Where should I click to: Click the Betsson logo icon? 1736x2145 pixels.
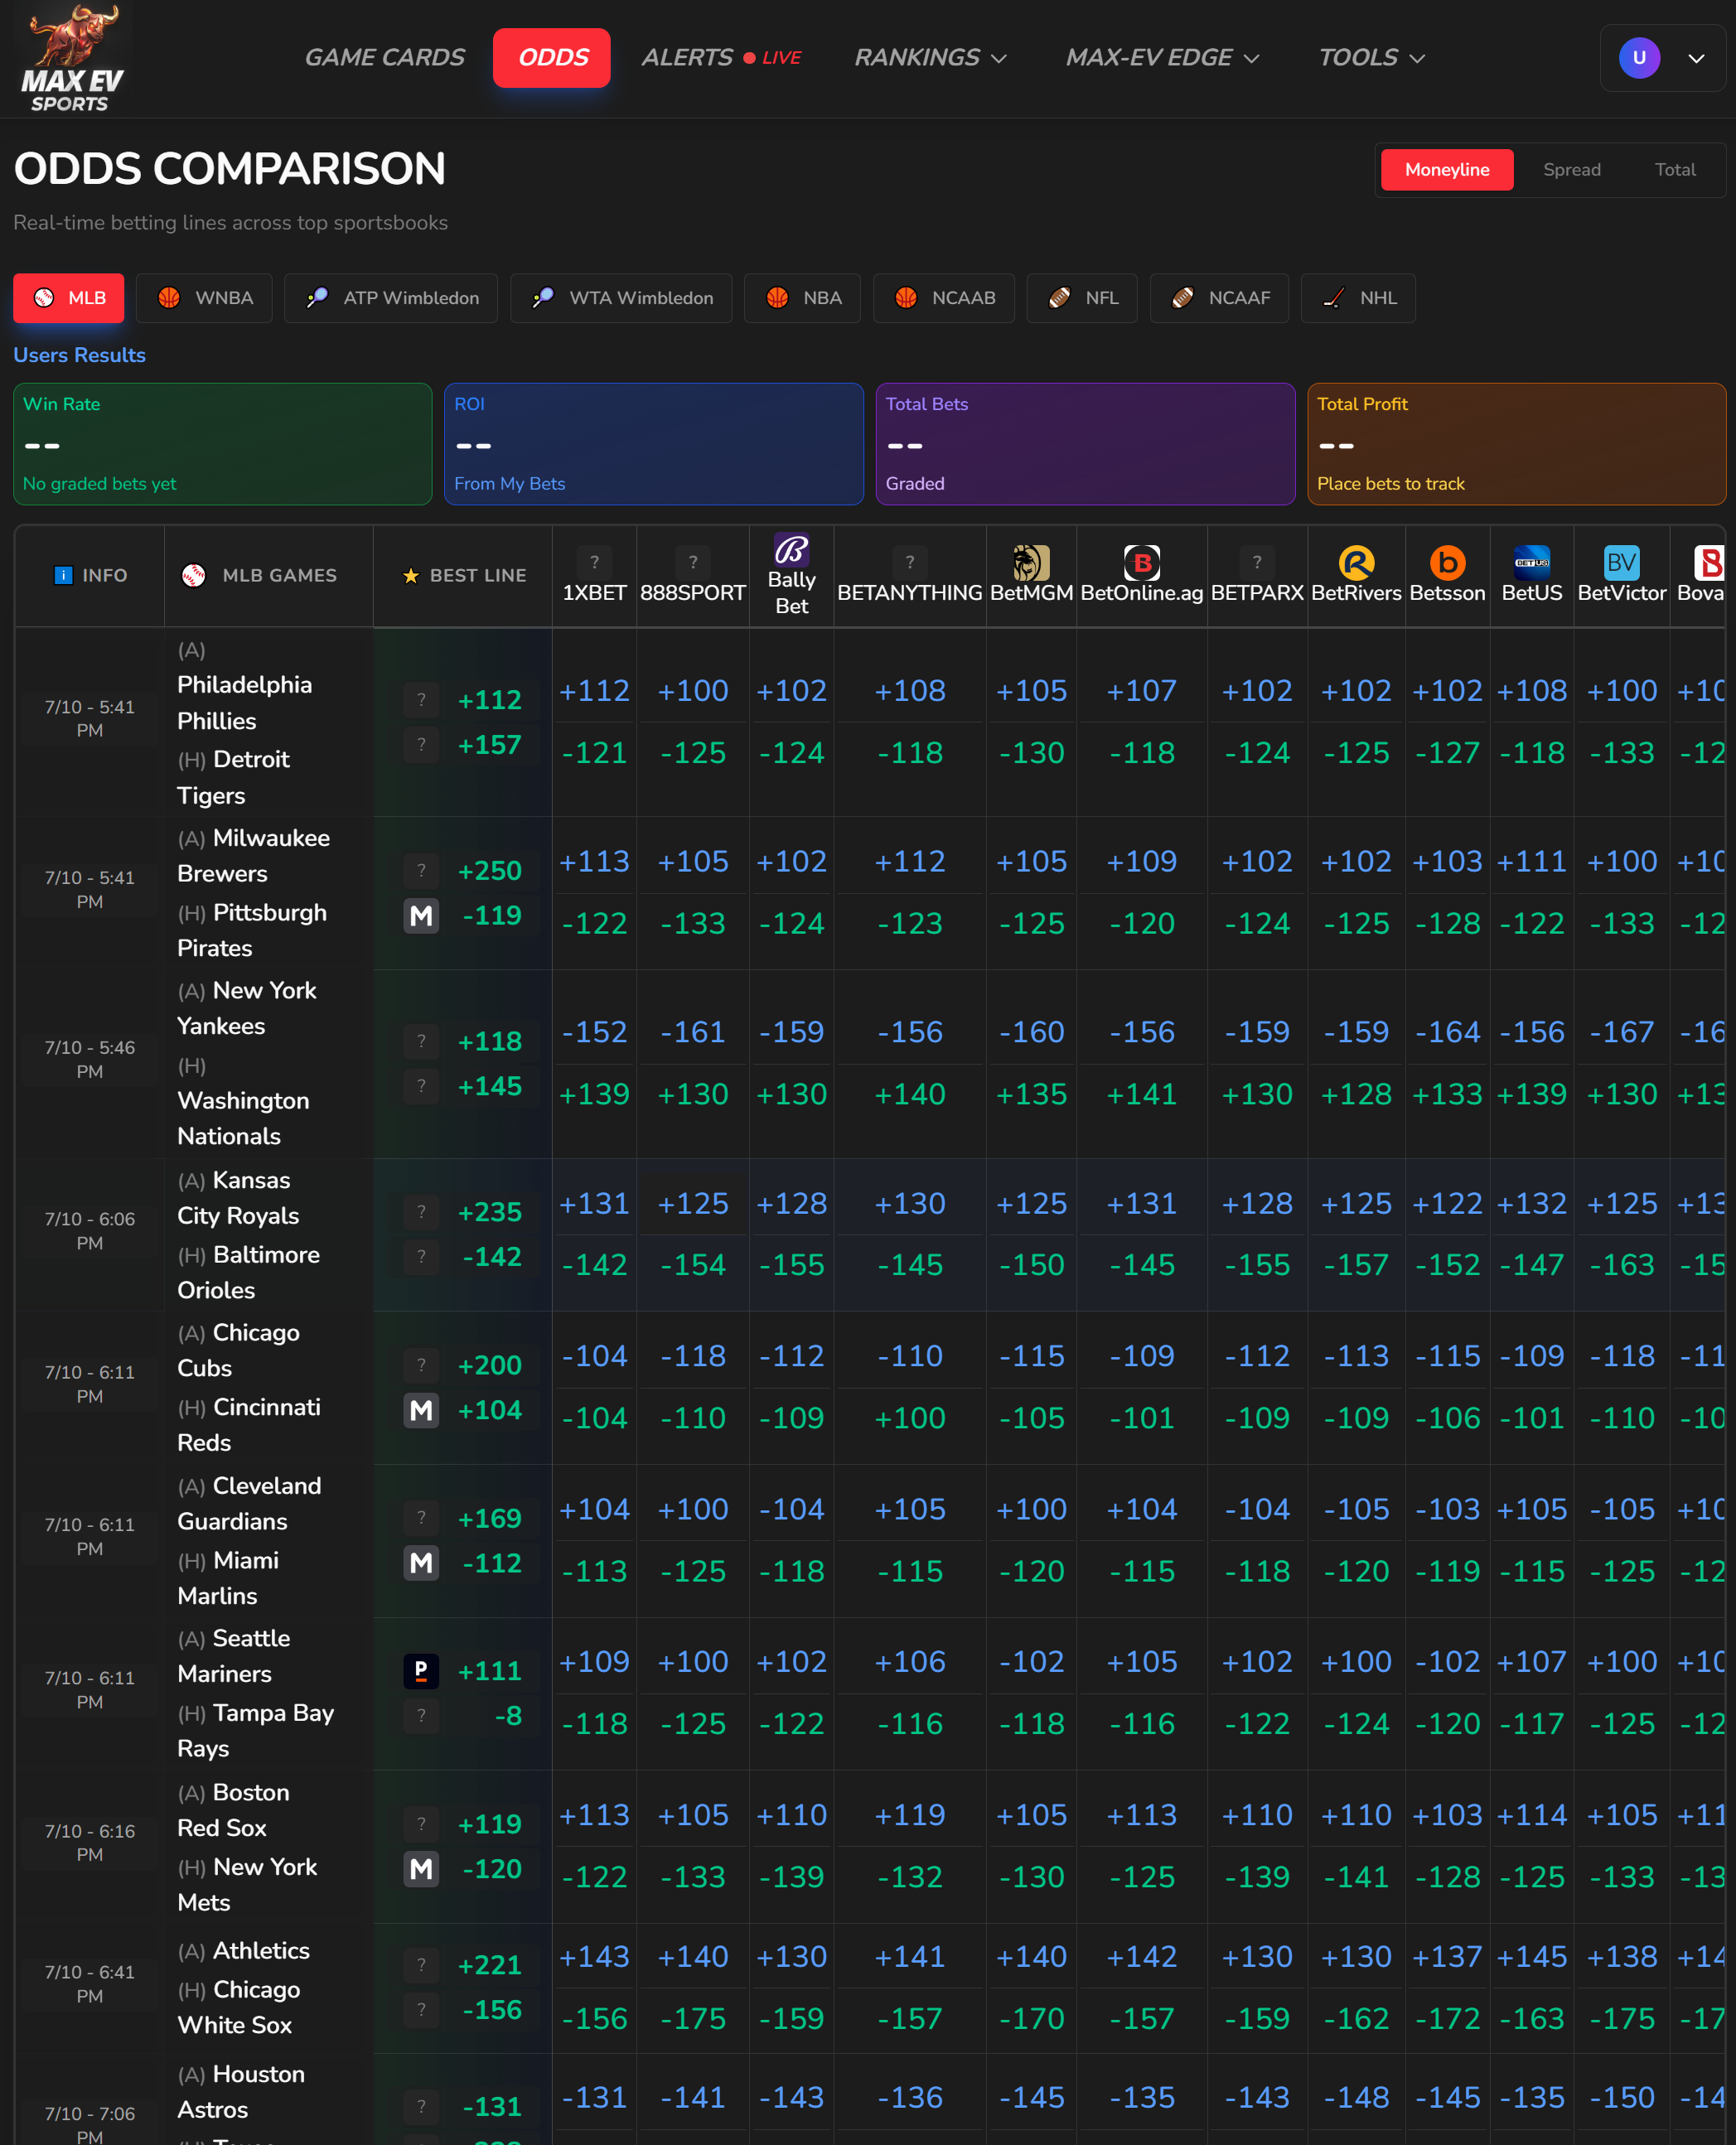[x=1447, y=562]
